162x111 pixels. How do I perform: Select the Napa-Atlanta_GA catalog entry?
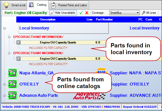pos(36,73)
